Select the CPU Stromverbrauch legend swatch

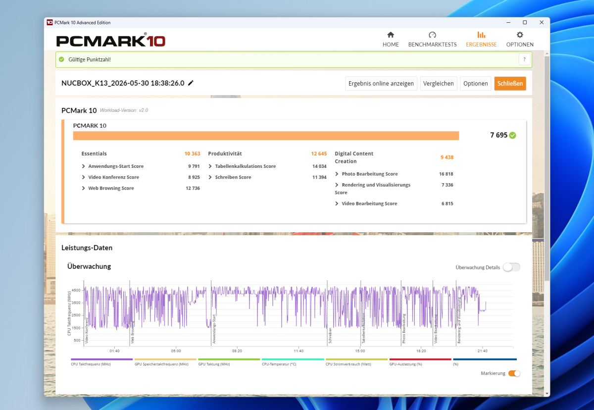pyautogui.click(x=357, y=359)
